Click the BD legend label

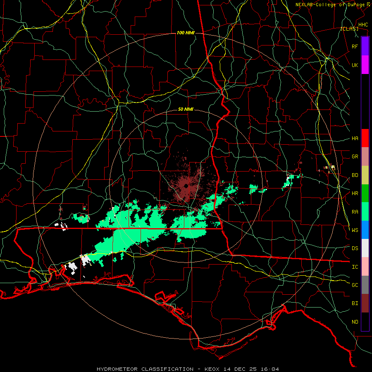tap(355, 175)
